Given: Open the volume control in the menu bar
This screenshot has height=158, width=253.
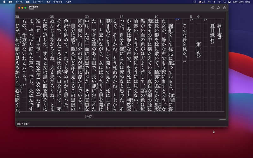Looking at the screenshot, I should pos(209,2).
